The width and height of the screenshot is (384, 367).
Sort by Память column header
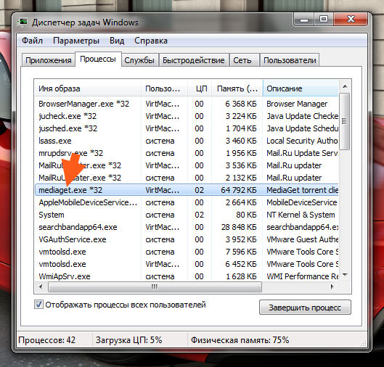click(x=237, y=88)
